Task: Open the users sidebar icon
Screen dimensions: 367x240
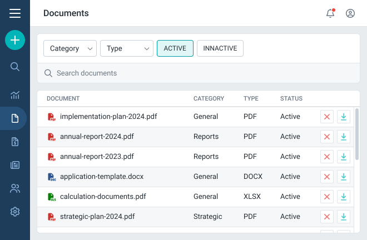Action: (x=15, y=188)
